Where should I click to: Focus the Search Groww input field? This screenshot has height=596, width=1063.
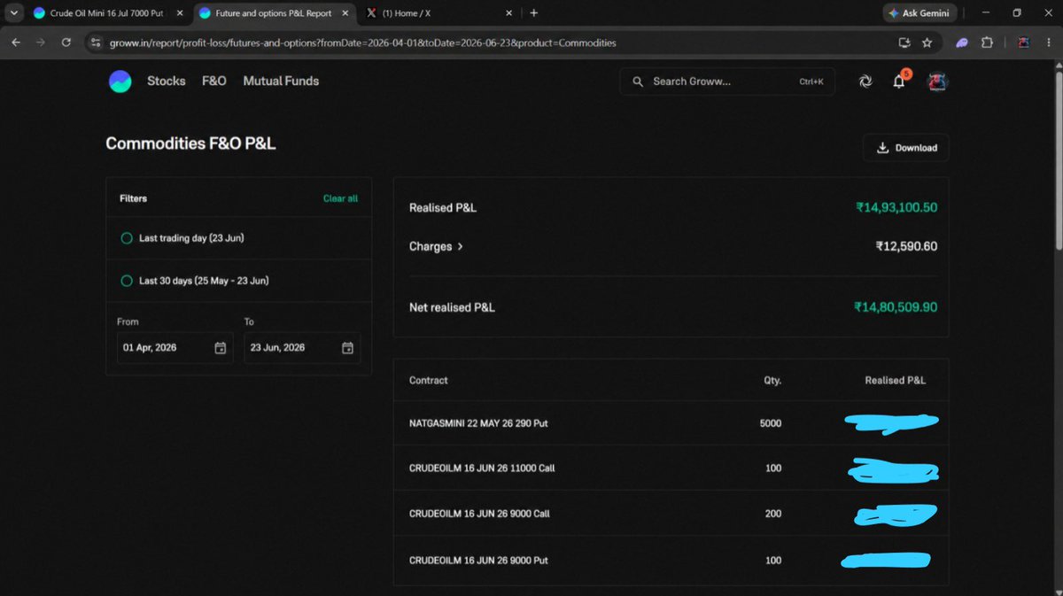pos(727,81)
